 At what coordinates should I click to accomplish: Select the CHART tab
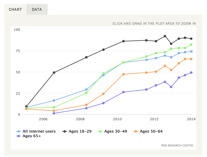(15, 10)
